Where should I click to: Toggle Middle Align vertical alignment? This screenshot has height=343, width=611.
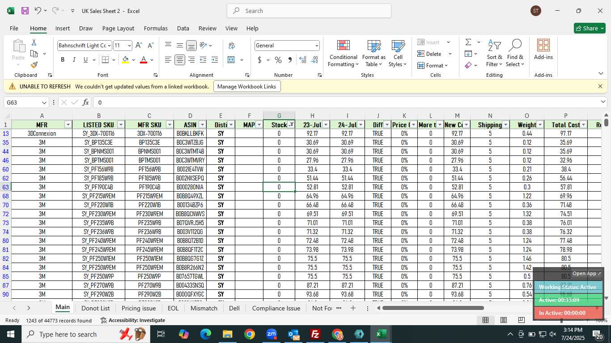coord(179,46)
